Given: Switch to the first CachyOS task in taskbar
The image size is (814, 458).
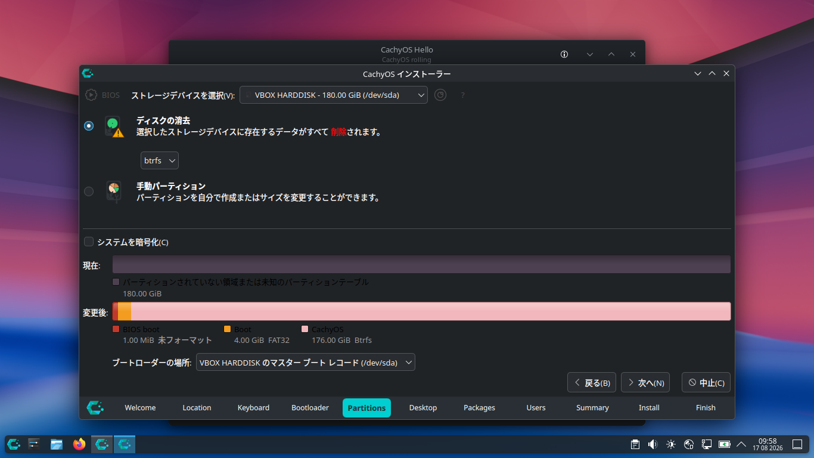Looking at the screenshot, I should (x=102, y=444).
